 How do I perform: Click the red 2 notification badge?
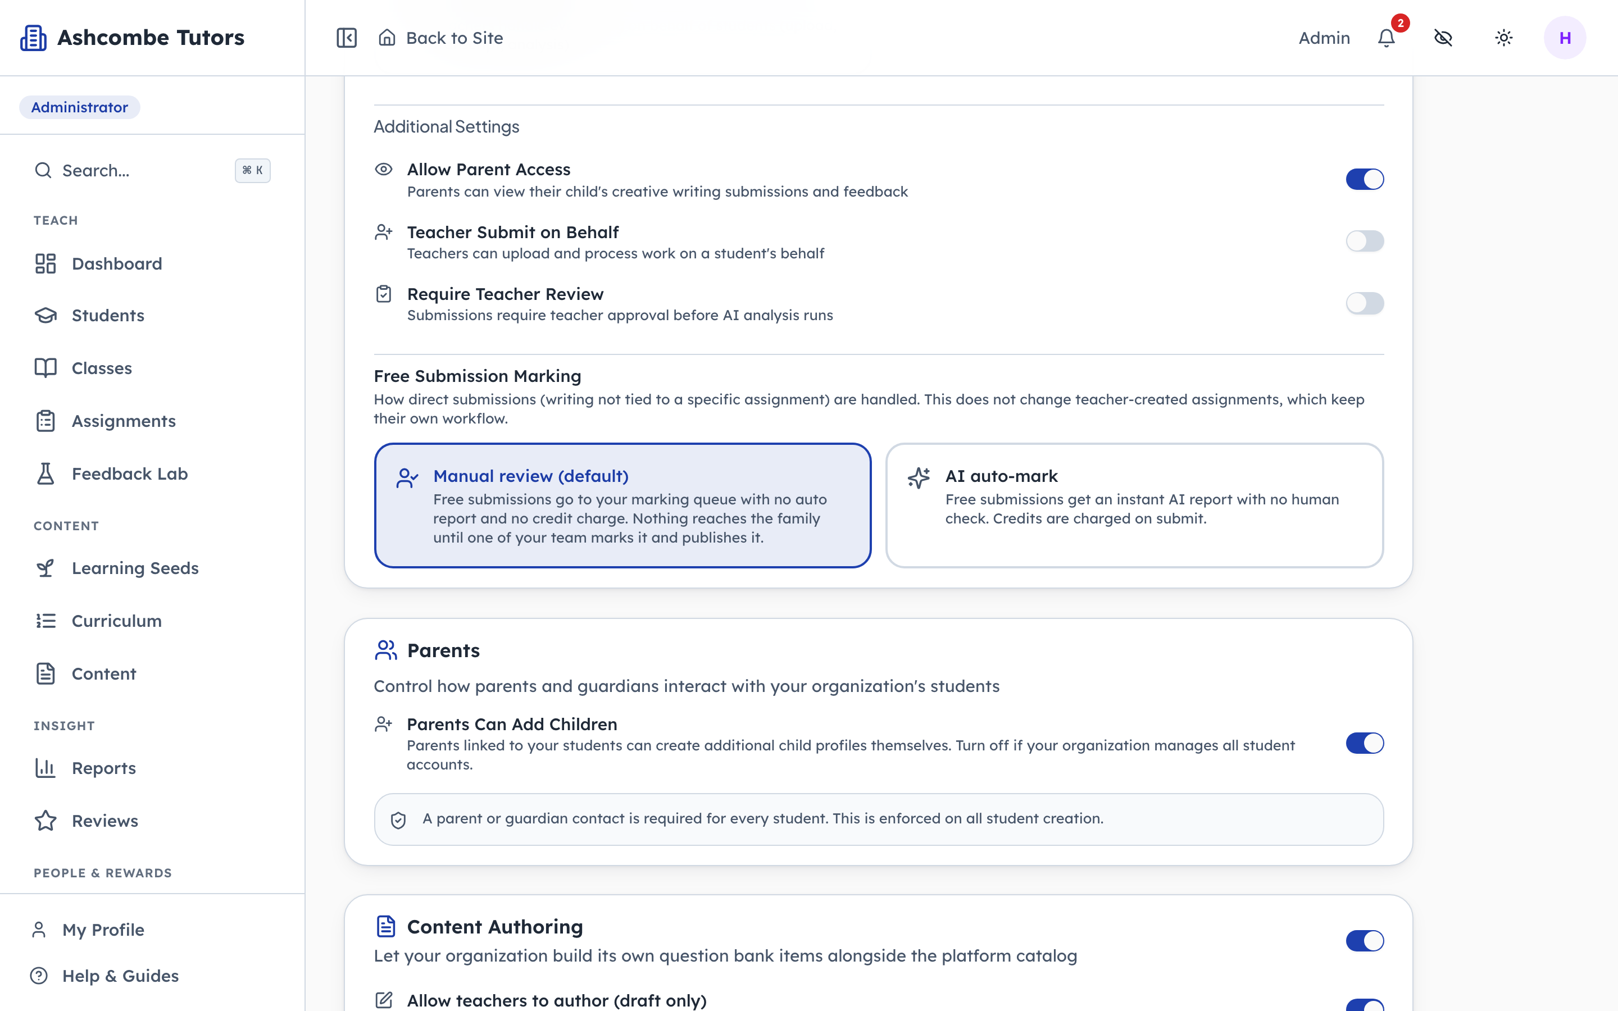pos(1400,24)
